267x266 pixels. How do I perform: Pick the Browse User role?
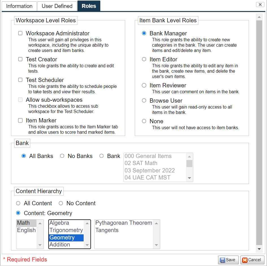144,101
